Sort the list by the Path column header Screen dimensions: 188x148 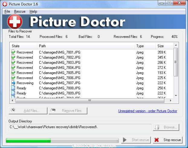click(86, 46)
